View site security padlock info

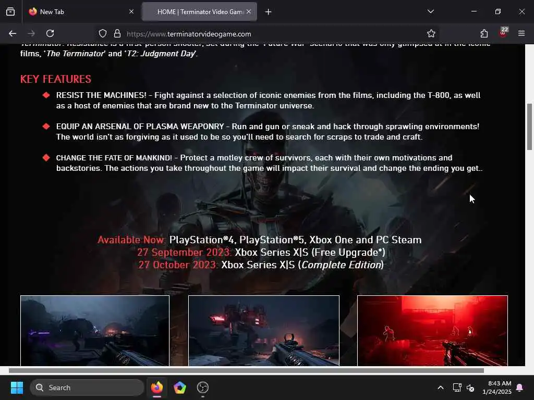[x=117, y=34]
